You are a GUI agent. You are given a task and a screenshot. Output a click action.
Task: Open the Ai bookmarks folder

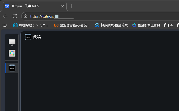point(169,25)
